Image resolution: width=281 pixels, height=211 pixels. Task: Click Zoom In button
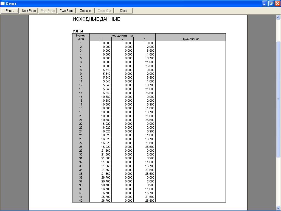coord(86,11)
